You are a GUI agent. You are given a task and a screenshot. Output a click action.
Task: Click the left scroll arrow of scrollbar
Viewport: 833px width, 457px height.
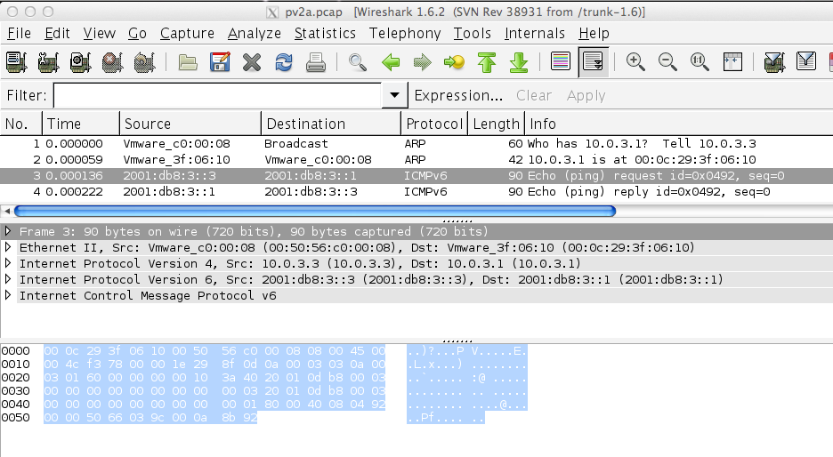7,212
